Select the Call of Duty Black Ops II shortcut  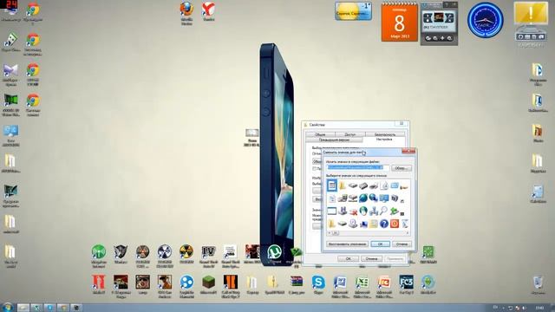coord(231,286)
